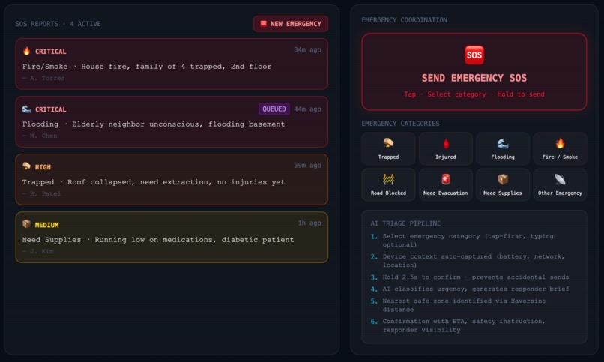Click Tap Select category Hold to send text
Image resolution: width=604 pixels, height=362 pixels.
[474, 94]
